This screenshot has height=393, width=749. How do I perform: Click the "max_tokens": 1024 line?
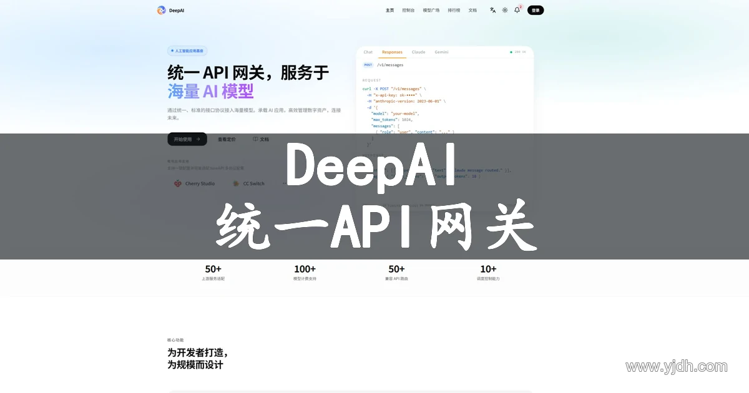[392, 120]
